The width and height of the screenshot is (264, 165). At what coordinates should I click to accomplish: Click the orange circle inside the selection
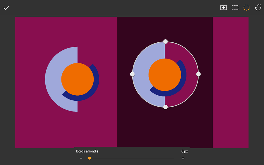[x=165, y=75]
